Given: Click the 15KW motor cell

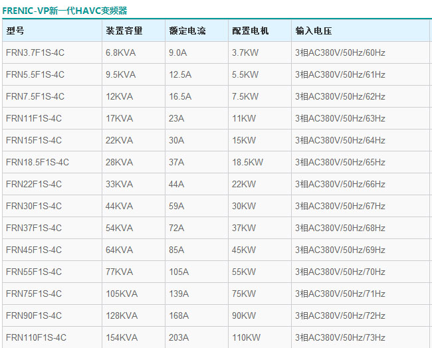Looking at the screenshot, I should pos(244,140).
